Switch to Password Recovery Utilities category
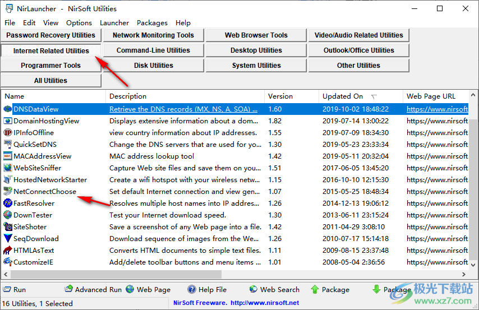The height and width of the screenshot is (310, 479). tap(51, 35)
